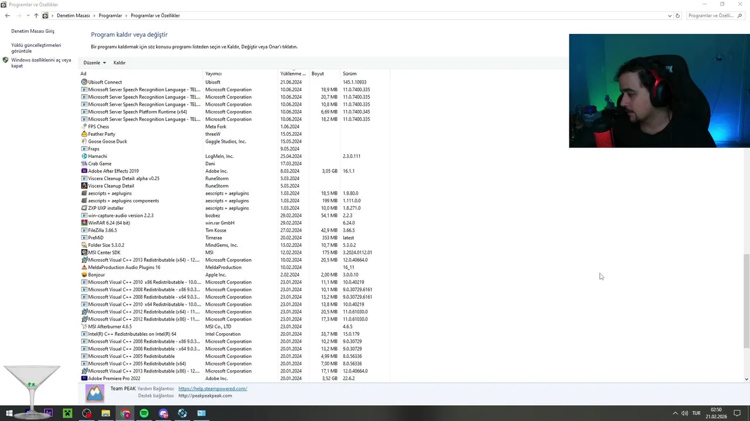Click the PreMiD program icon

click(x=84, y=238)
